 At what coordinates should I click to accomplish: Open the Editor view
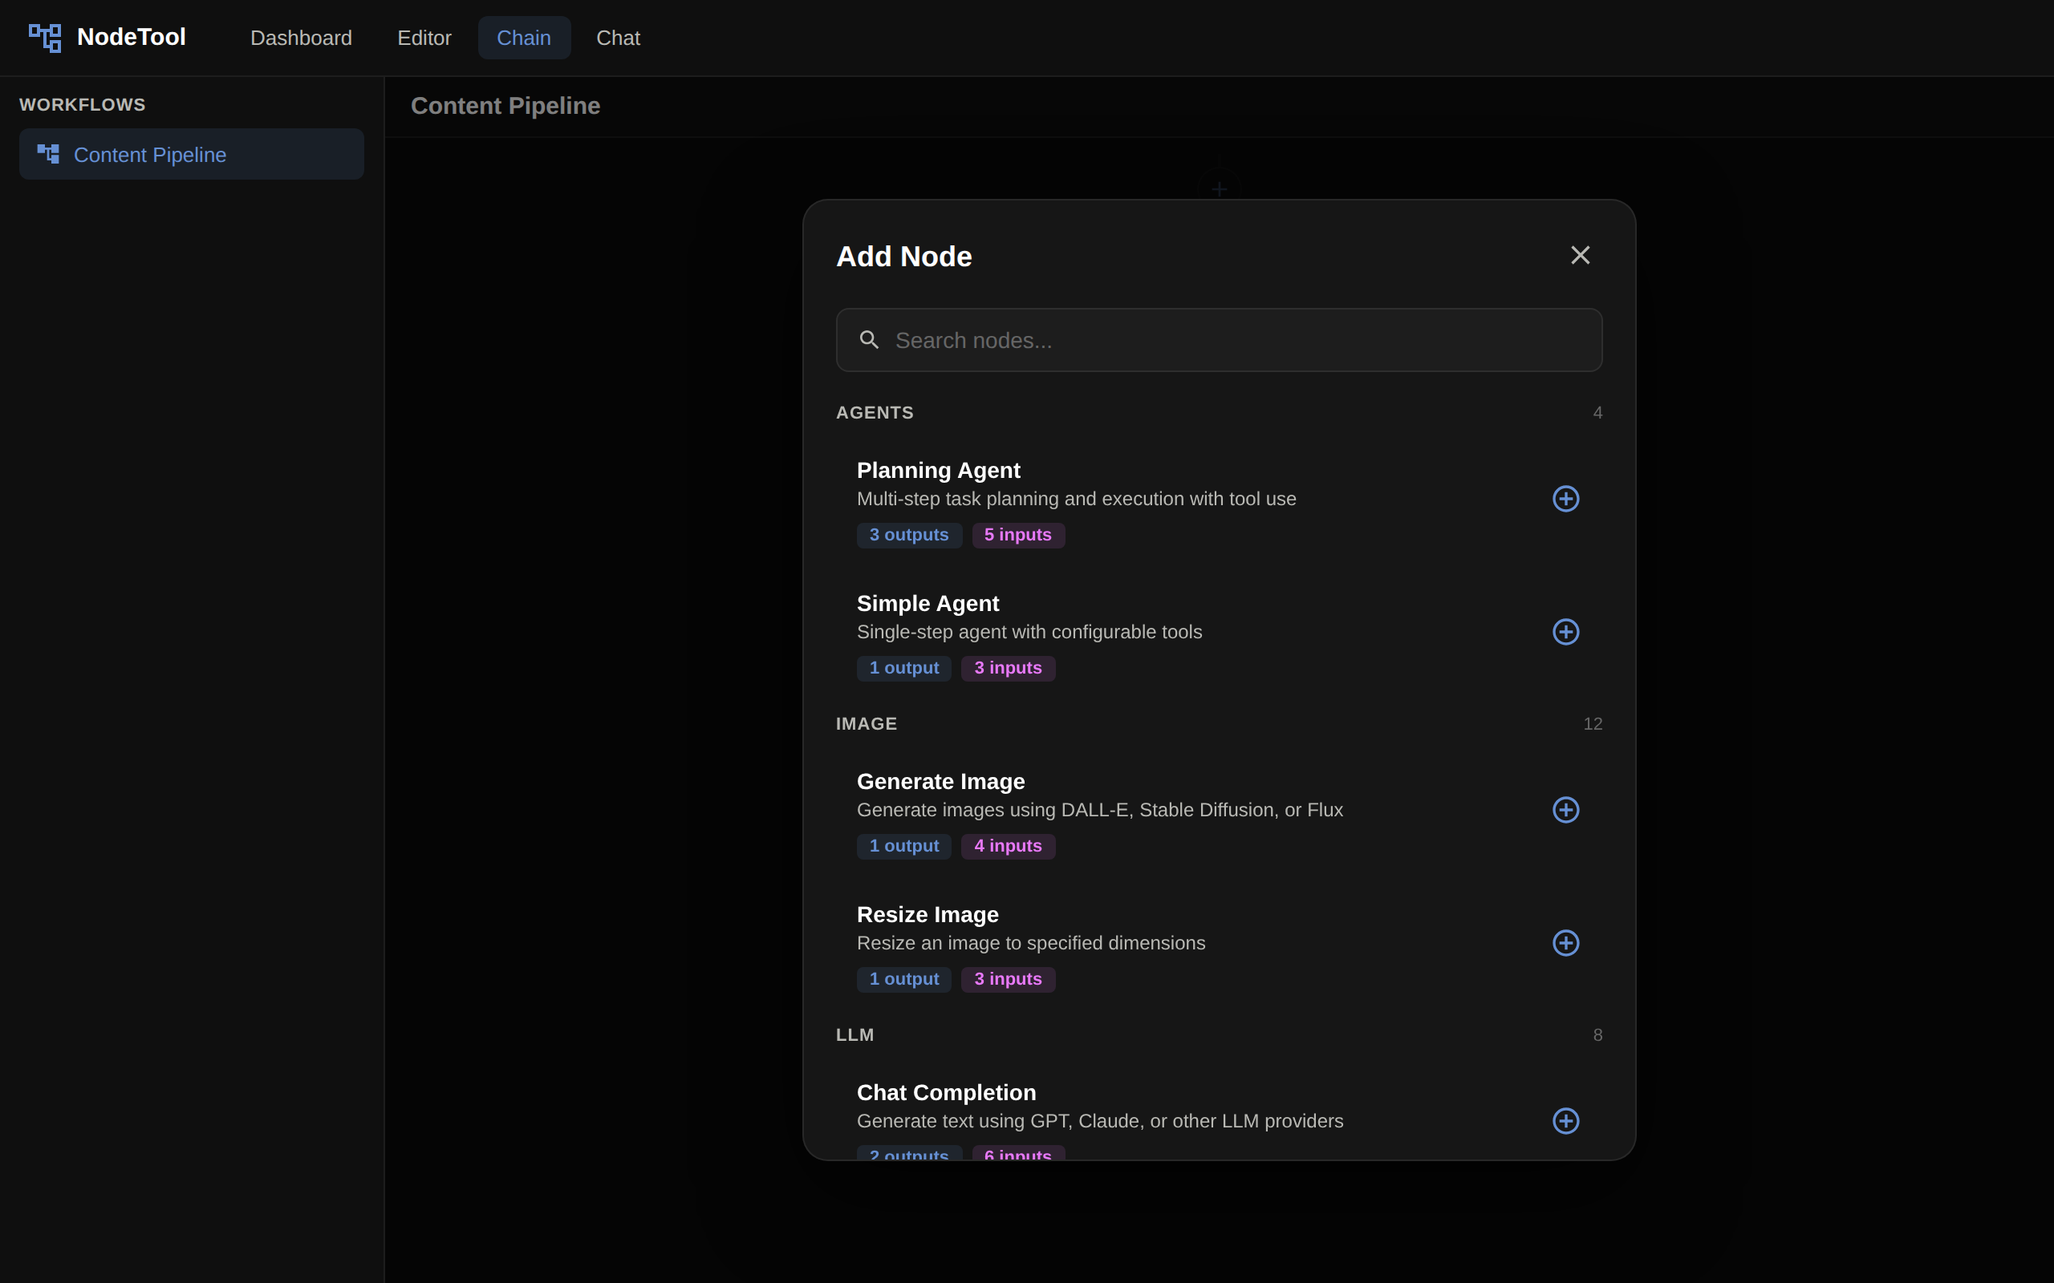[x=424, y=38]
